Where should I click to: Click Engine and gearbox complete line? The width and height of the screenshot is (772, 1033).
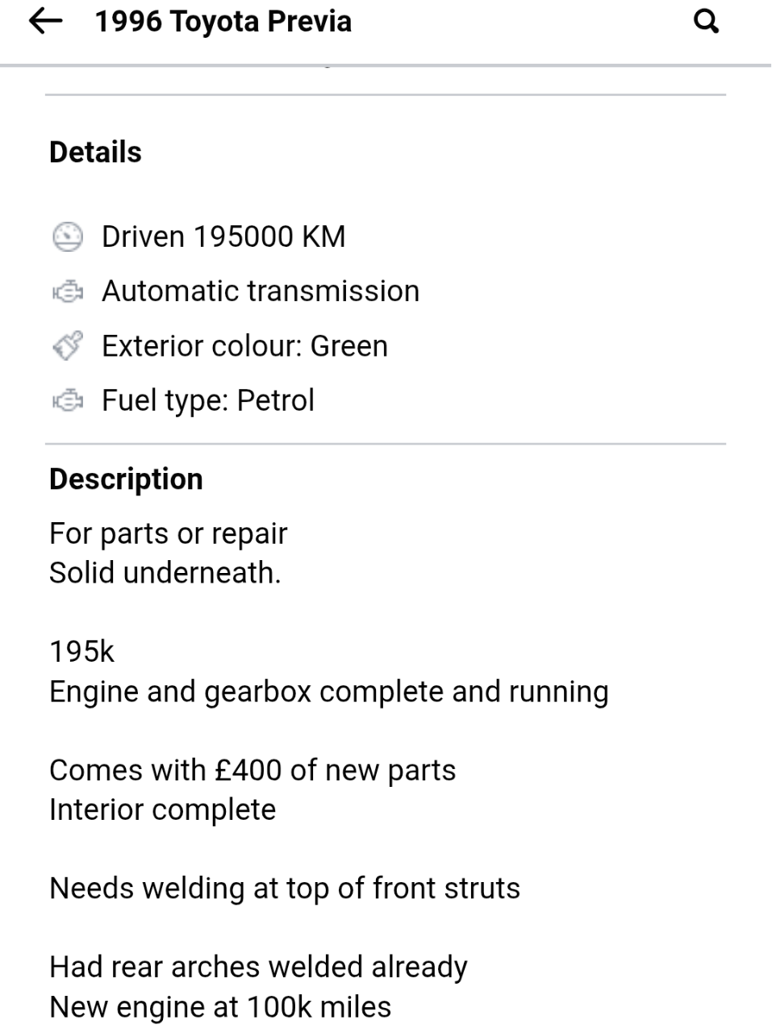[328, 692]
